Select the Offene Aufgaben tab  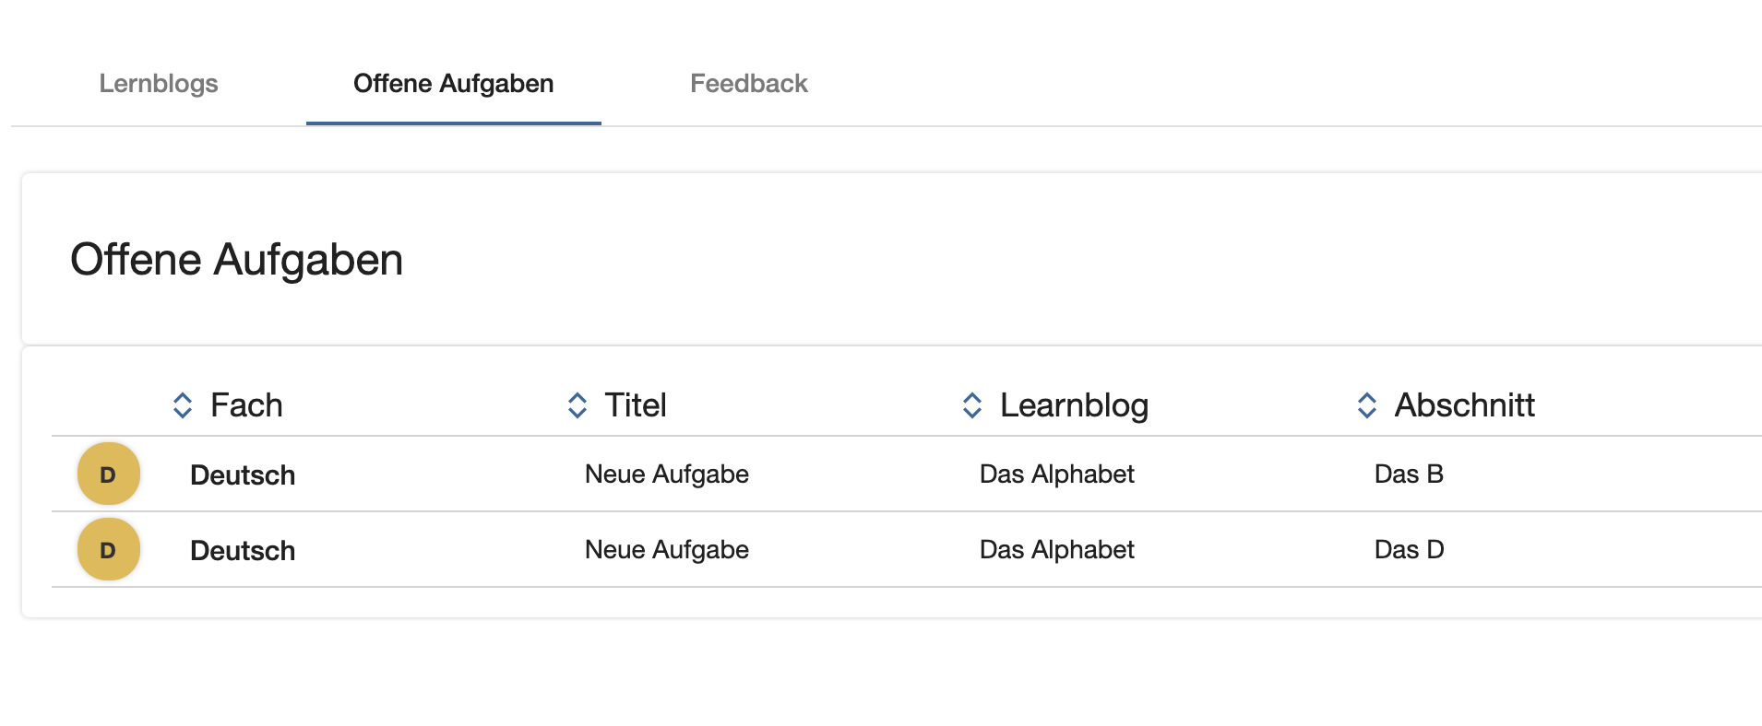[x=454, y=84]
